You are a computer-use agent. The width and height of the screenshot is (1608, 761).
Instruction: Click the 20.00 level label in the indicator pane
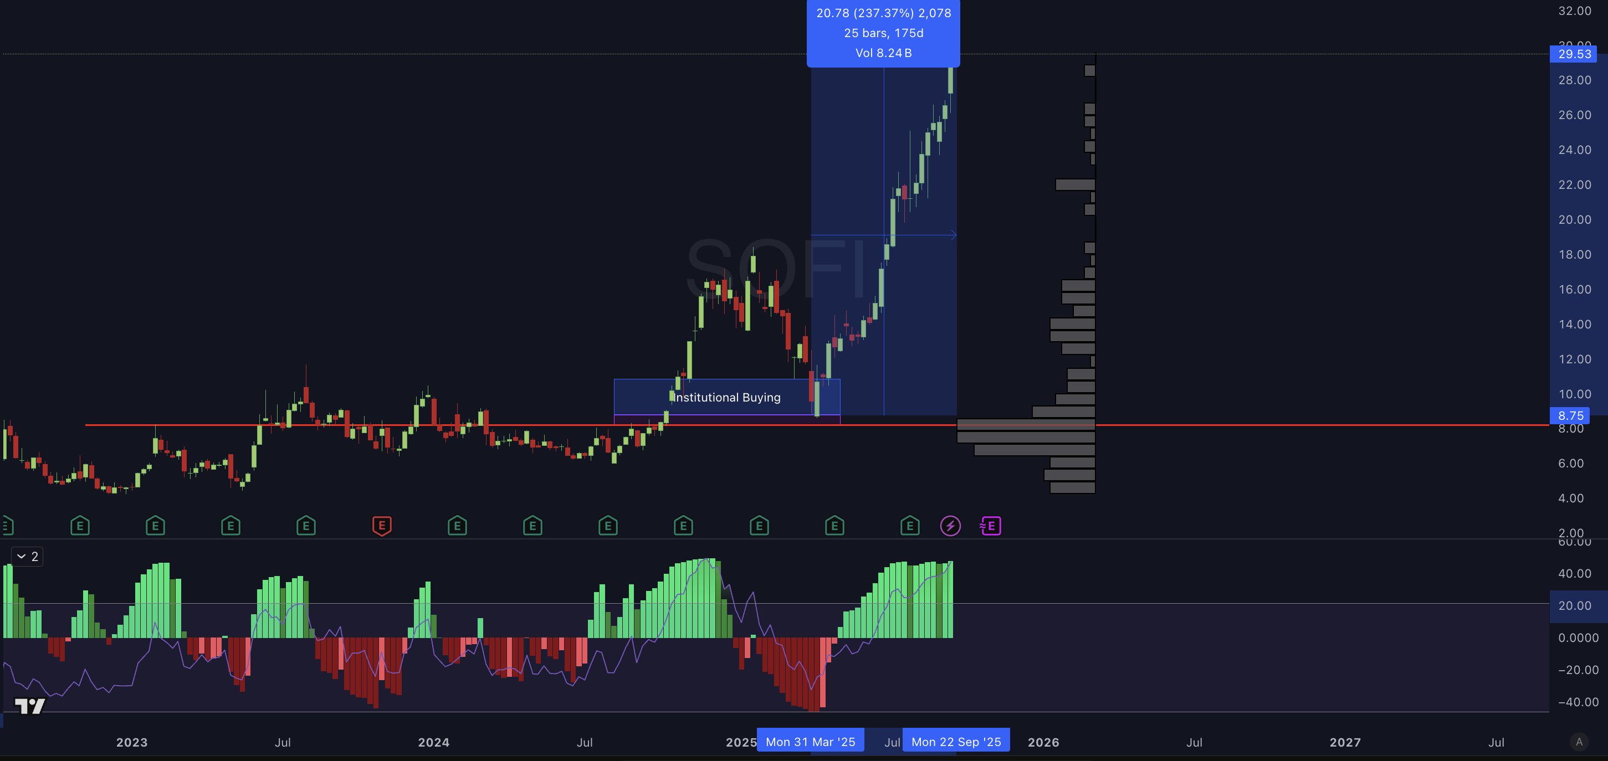(1574, 606)
